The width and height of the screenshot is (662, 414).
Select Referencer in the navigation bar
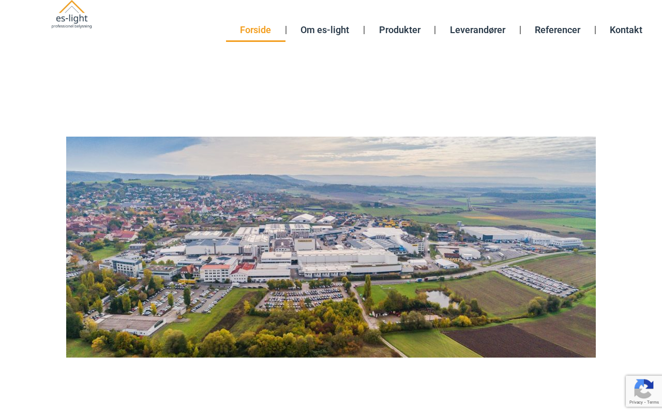(x=558, y=30)
